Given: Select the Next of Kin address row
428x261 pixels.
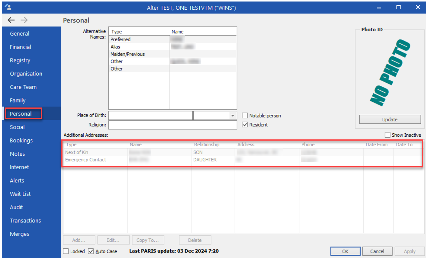Looking at the screenshot, I should click(77, 152).
